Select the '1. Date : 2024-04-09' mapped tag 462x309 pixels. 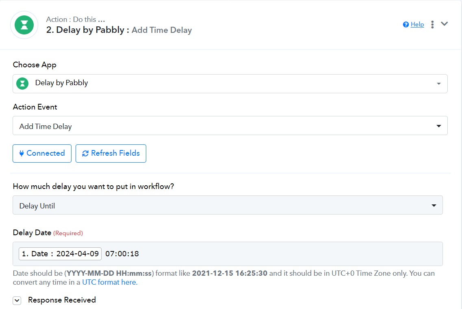(x=60, y=254)
